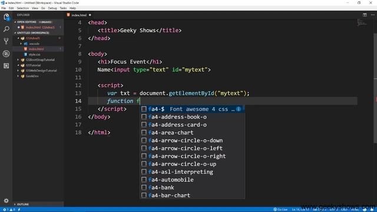Open the Explorer view in activity bar
The height and width of the screenshot is (212, 377).
pyautogui.click(x=6, y=17)
